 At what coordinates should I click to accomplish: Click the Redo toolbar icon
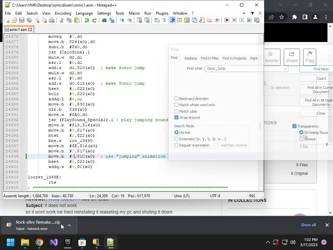(94, 20)
